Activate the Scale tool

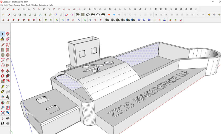tap(3, 81)
